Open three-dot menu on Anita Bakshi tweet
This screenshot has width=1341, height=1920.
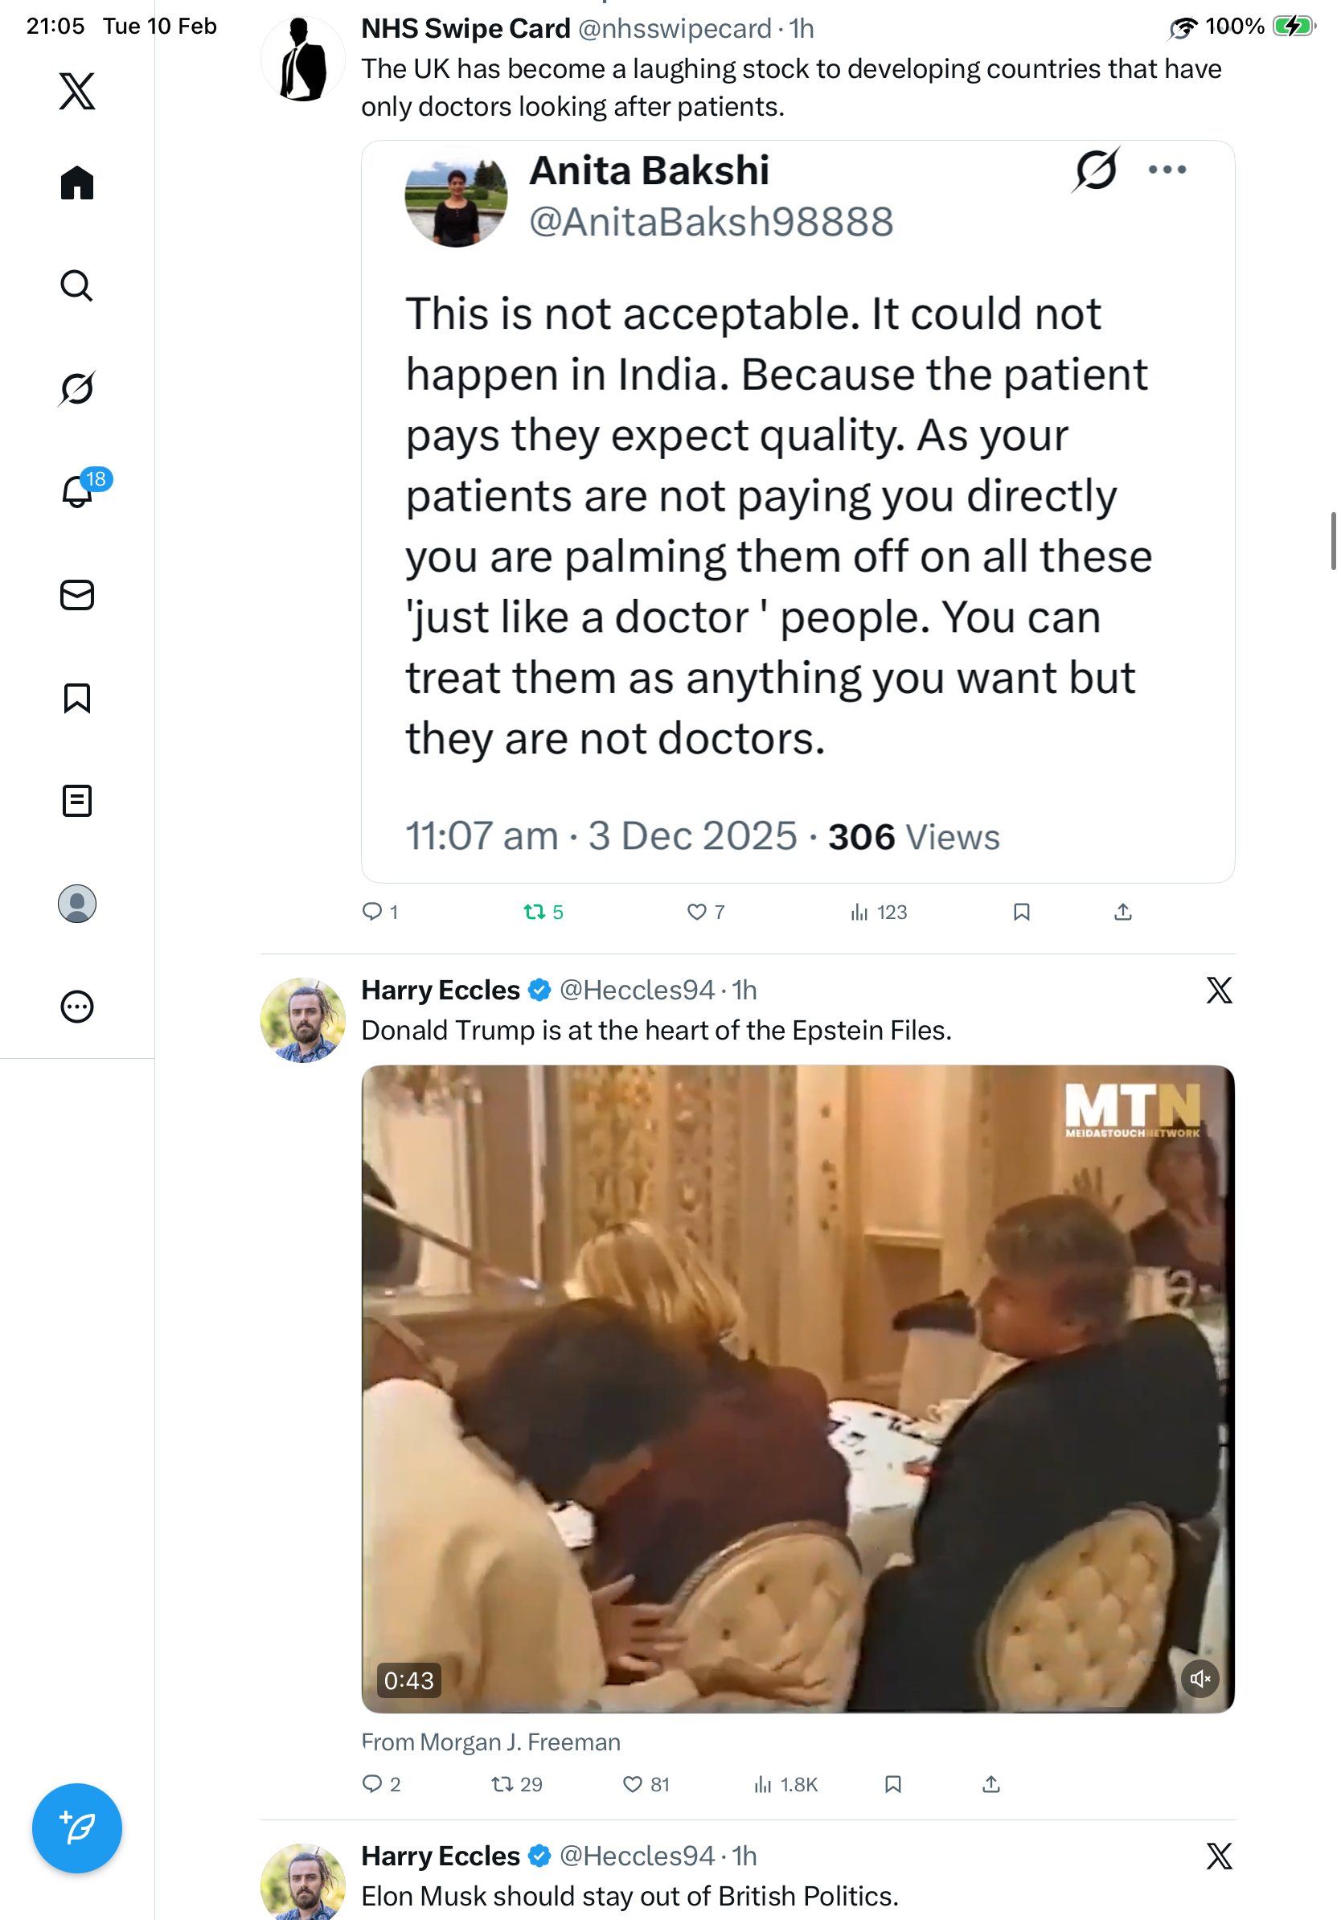coord(1167,170)
